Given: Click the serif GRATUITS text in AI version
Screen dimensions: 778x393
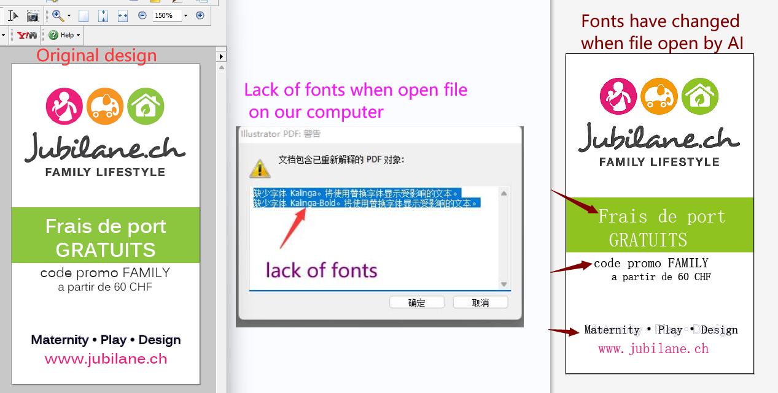Looking at the screenshot, I should point(648,240).
